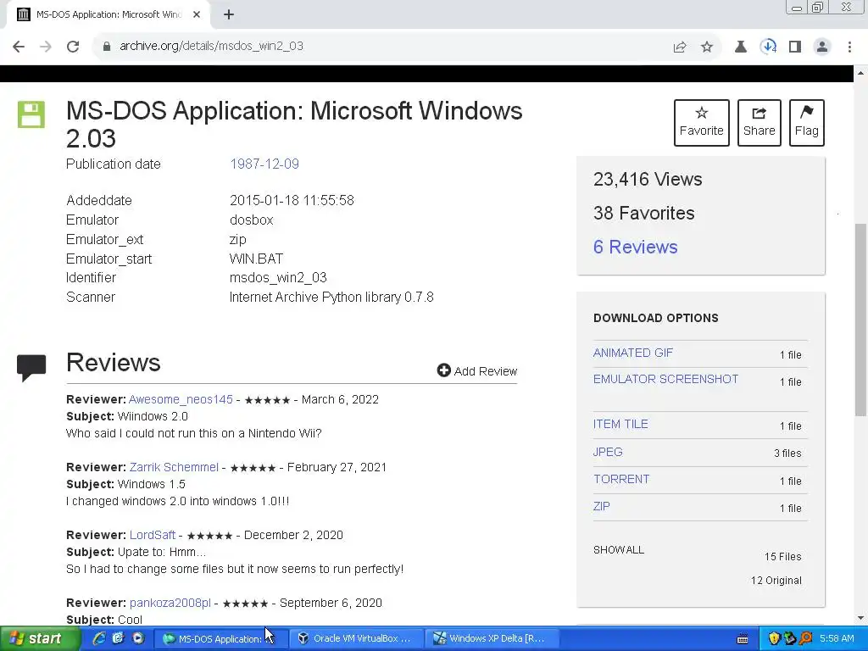
Task: Click the browser forward arrow
Action: click(x=46, y=47)
